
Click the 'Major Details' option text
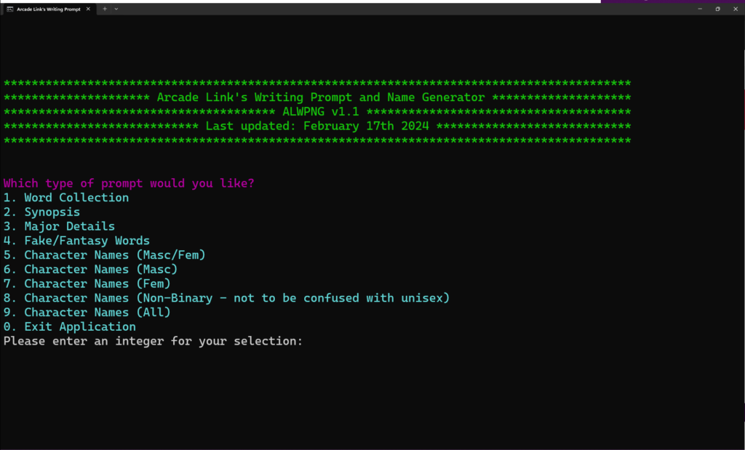pos(69,226)
